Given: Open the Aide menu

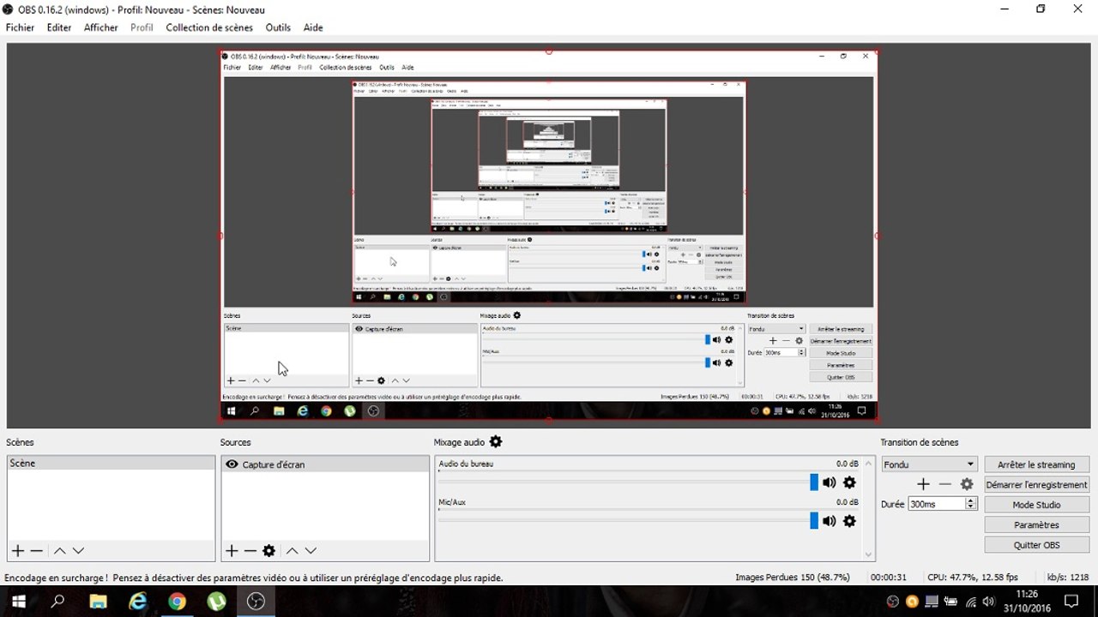Looking at the screenshot, I should pos(313,27).
